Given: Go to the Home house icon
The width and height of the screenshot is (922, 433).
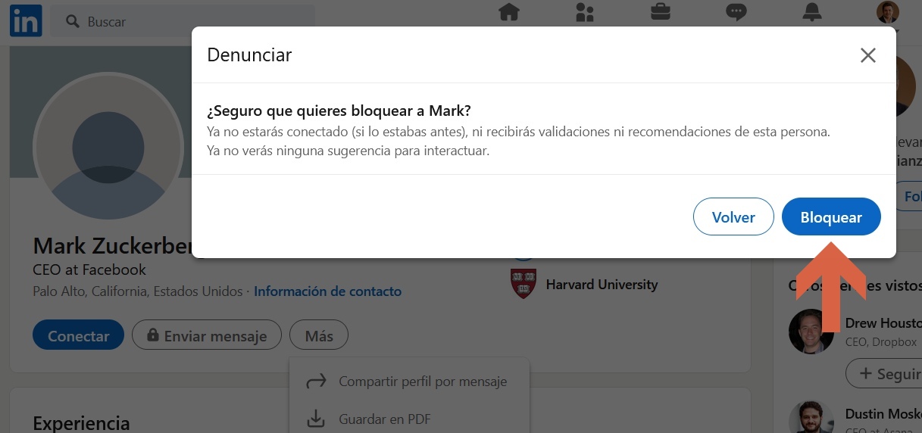Looking at the screenshot, I should click(509, 12).
